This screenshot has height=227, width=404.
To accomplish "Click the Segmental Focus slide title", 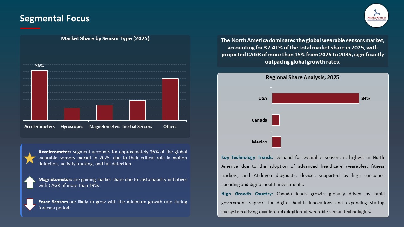I will tap(55, 18).
